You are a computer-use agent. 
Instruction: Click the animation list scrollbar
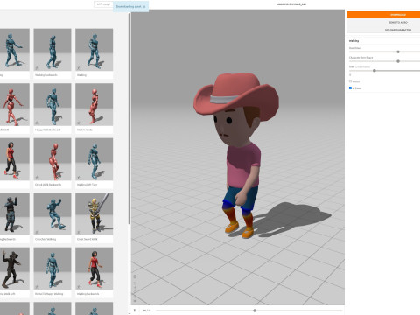pyautogui.click(x=129, y=118)
